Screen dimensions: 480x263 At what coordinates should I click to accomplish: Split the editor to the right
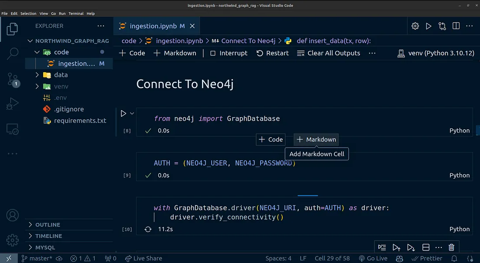point(456,26)
